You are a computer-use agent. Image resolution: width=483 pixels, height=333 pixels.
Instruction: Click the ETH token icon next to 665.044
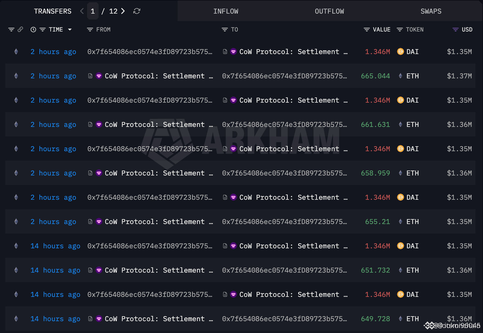(401, 76)
